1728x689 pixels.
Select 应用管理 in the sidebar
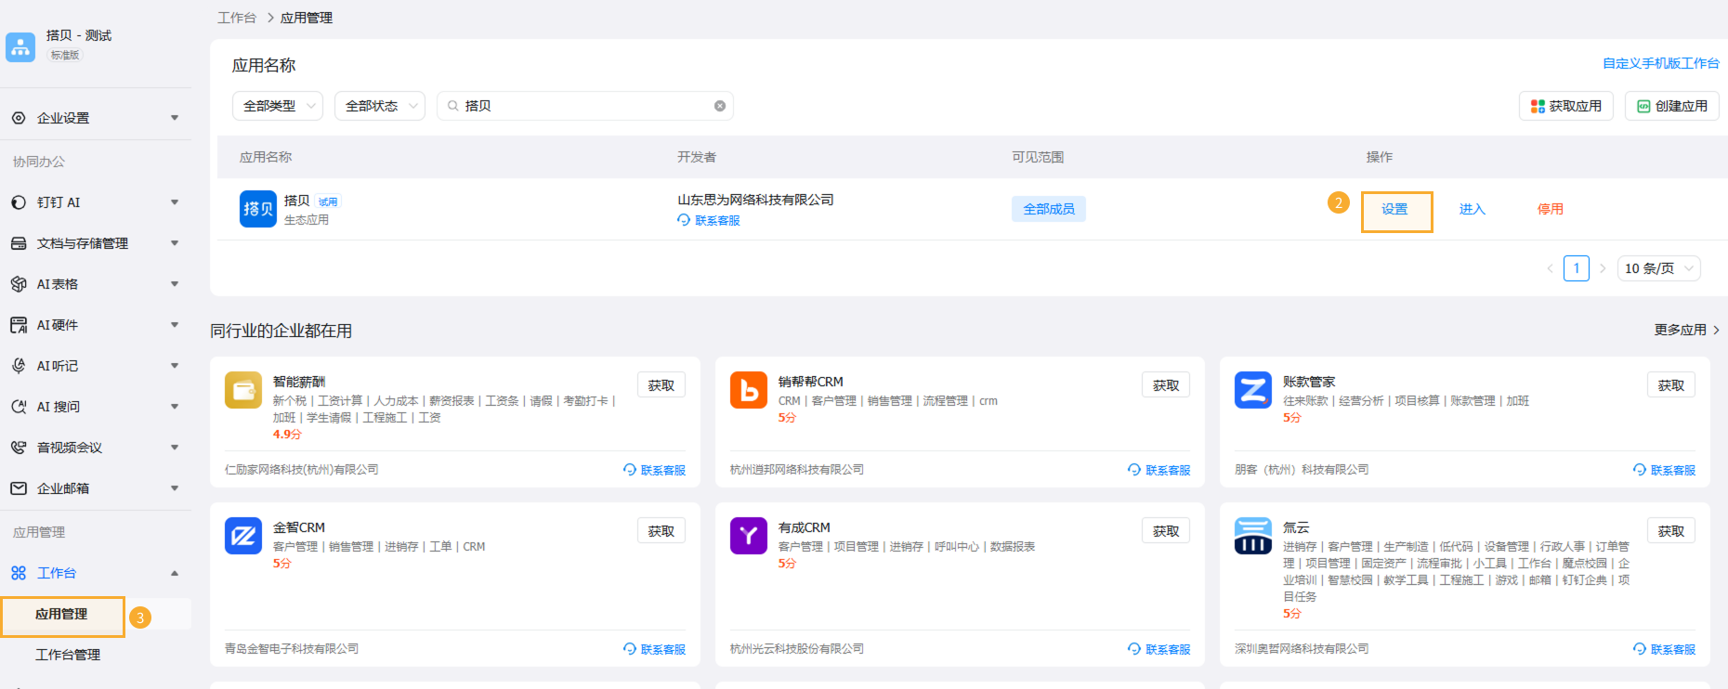(x=62, y=615)
